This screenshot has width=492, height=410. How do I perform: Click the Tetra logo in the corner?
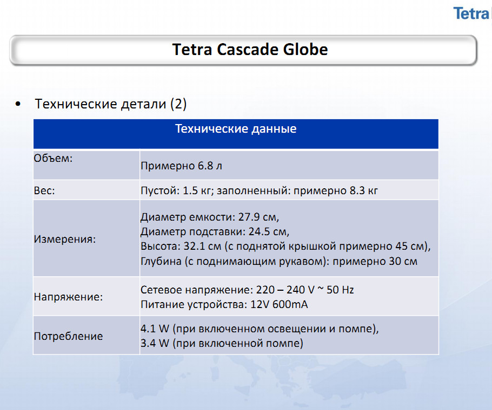coord(473,13)
